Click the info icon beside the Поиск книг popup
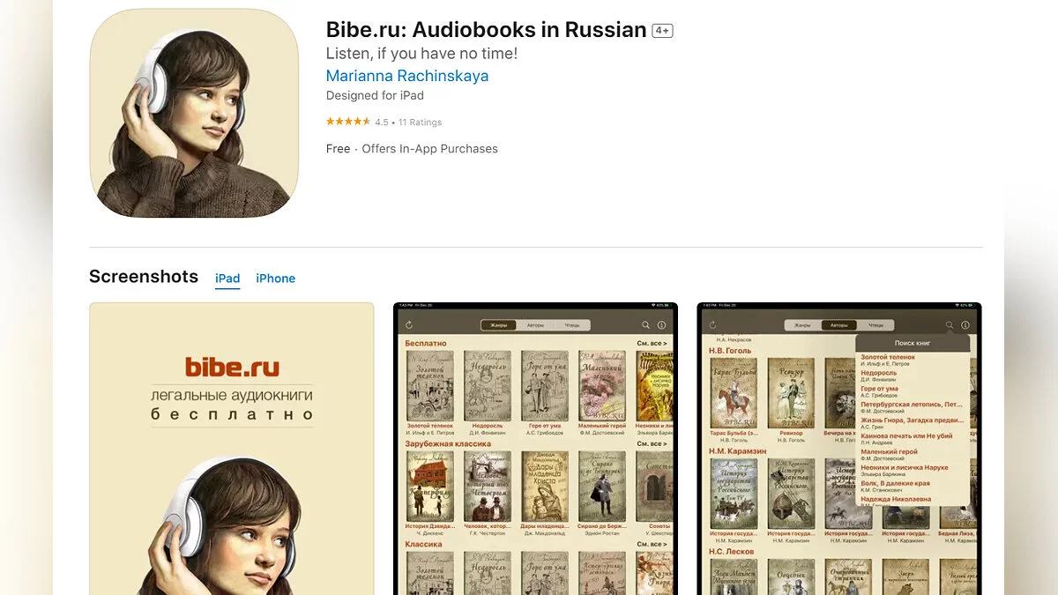Image resolution: width=1058 pixels, height=595 pixels. point(965,325)
